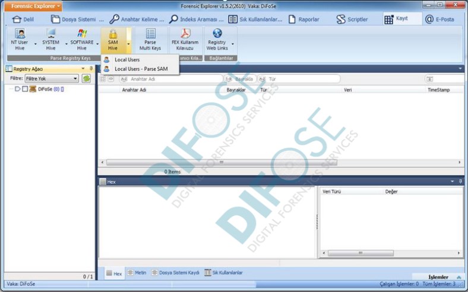The image size is (468, 292).
Task: Switch to the Metin view tab
Action: 137,272
